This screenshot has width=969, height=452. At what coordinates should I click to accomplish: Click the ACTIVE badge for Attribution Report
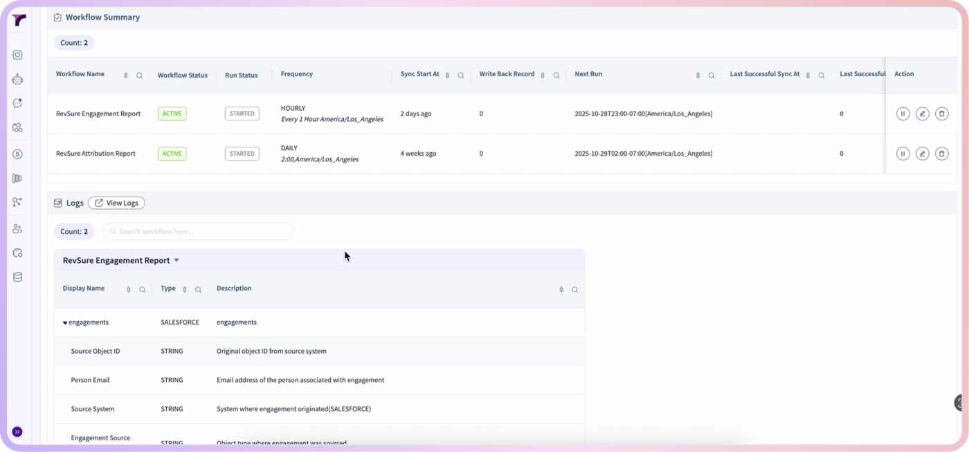172,154
